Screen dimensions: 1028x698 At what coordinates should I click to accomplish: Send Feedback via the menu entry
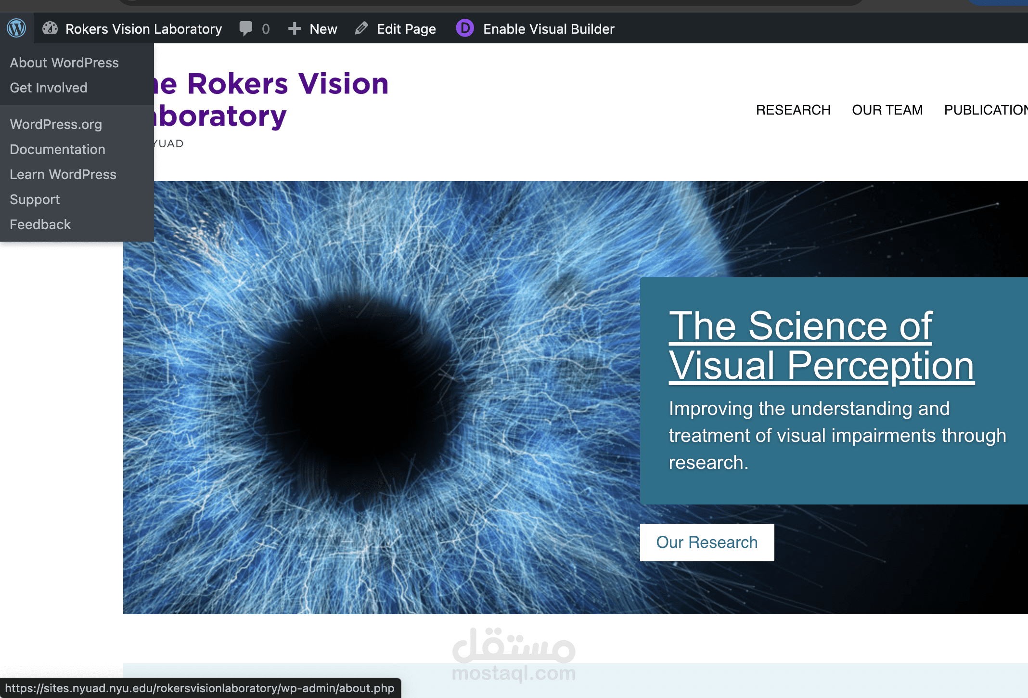click(40, 224)
